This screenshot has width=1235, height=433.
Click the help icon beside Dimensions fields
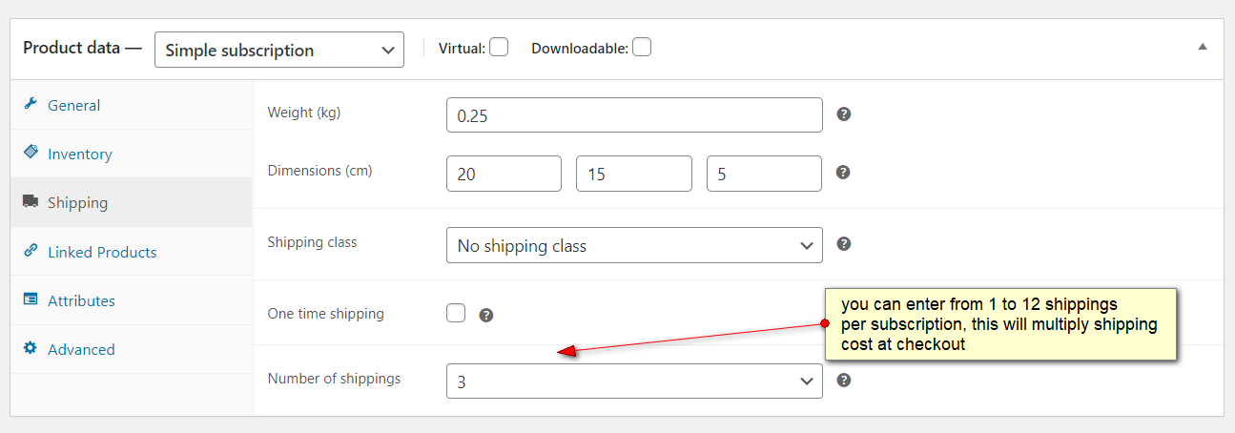point(843,173)
